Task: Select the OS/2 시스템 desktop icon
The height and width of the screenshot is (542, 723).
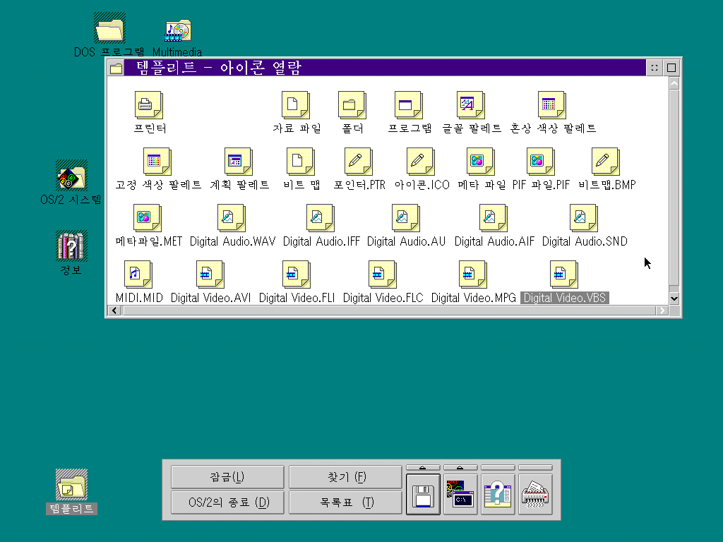Action: coord(71,176)
